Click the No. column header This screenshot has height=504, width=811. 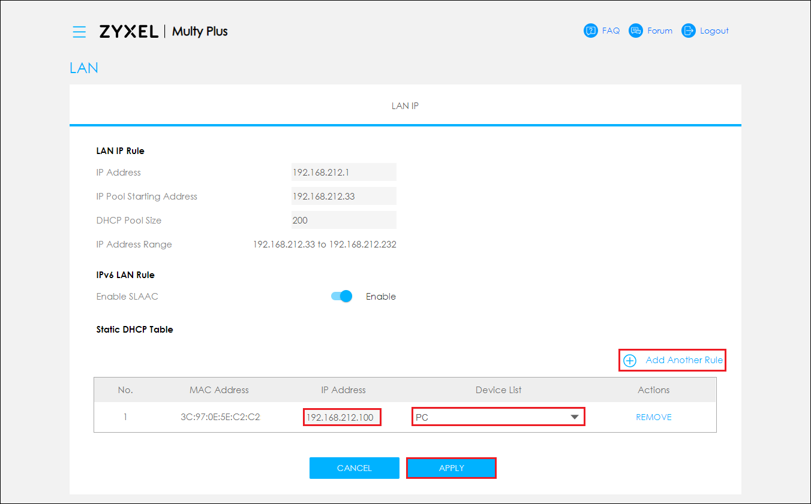coord(125,390)
